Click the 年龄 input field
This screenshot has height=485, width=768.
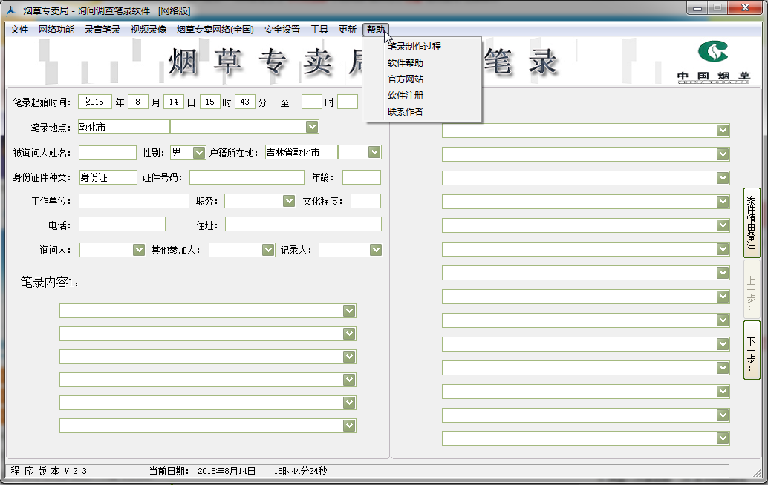362,177
